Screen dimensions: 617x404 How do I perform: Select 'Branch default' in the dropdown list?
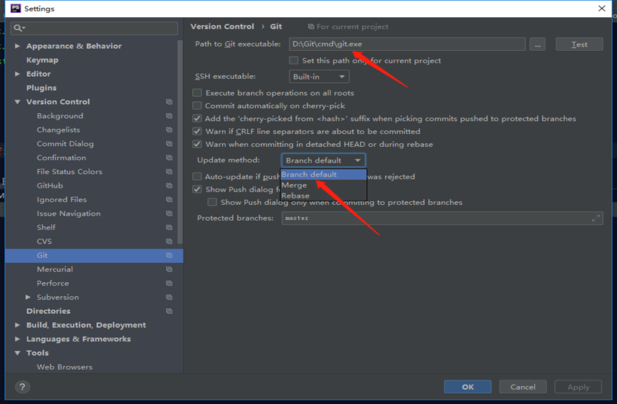coord(323,174)
